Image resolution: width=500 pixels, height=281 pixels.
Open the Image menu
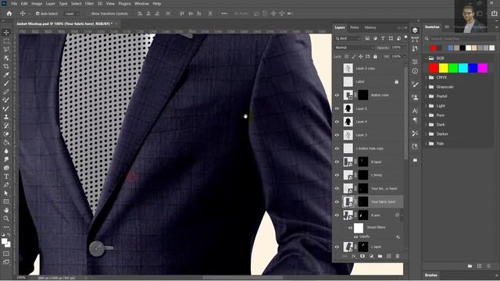pyautogui.click(x=37, y=3)
